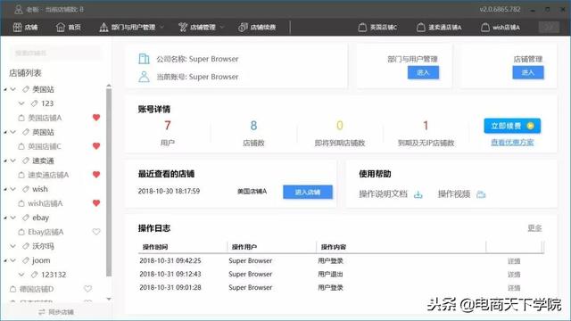The image size is (571, 321).
Task: Collapse the 美国站 tree group
Action: tap(13, 89)
